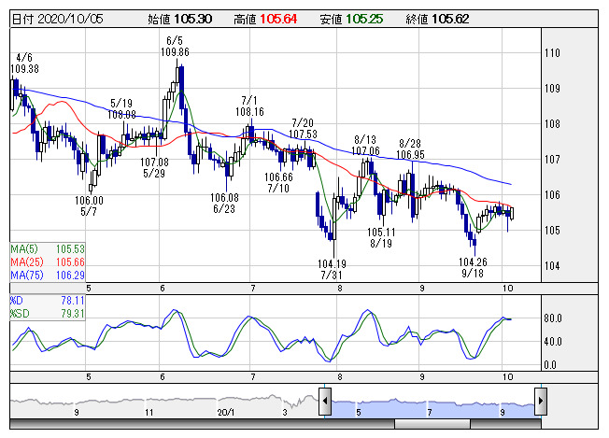The height and width of the screenshot is (438, 609).
Task: Click the 6/5 peak label 109.86
Action: [175, 52]
